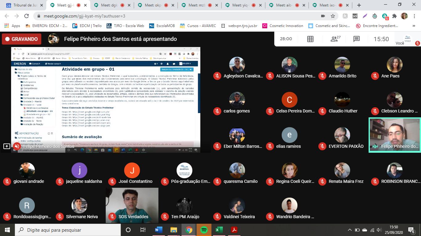Open Spotify from the taskbar

tap(204, 230)
